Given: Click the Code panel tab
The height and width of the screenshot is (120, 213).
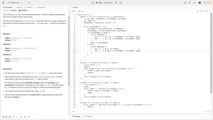Looking at the screenshot, I should pyautogui.click(x=75, y=7).
